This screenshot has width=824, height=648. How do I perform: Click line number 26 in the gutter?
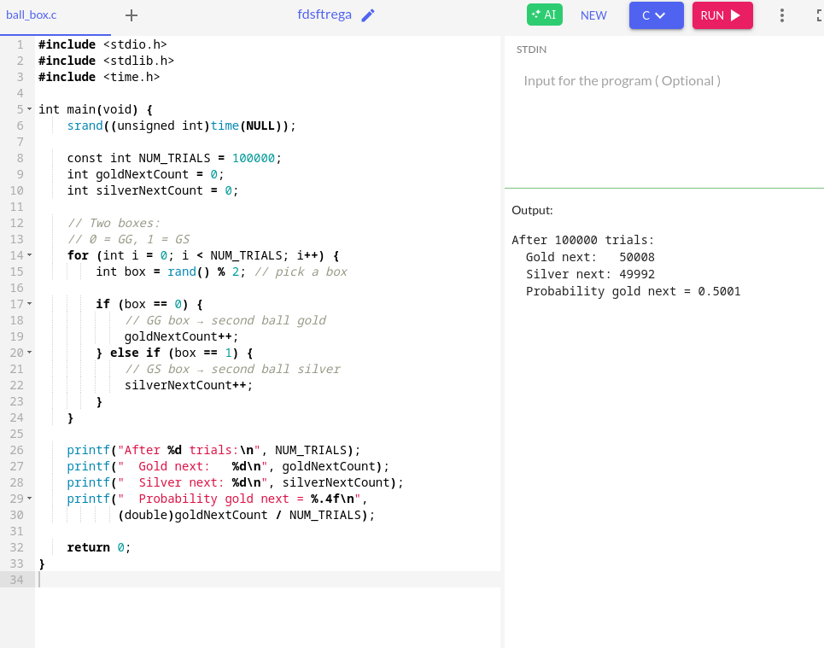click(17, 450)
